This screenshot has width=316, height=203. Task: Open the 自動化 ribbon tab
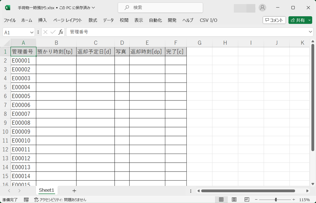[155, 20]
